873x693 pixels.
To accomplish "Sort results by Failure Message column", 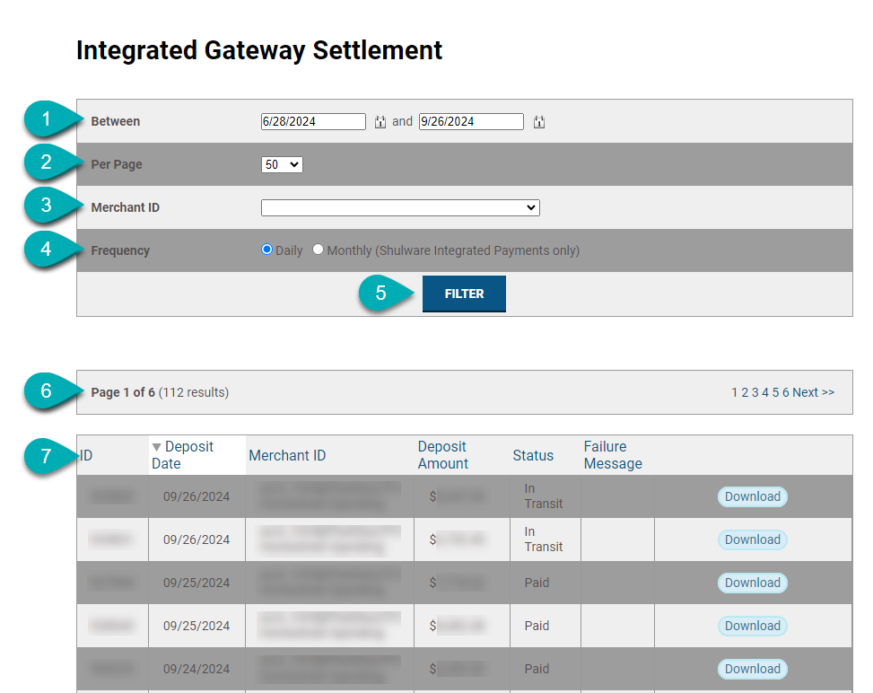I will [x=613, y=455].
